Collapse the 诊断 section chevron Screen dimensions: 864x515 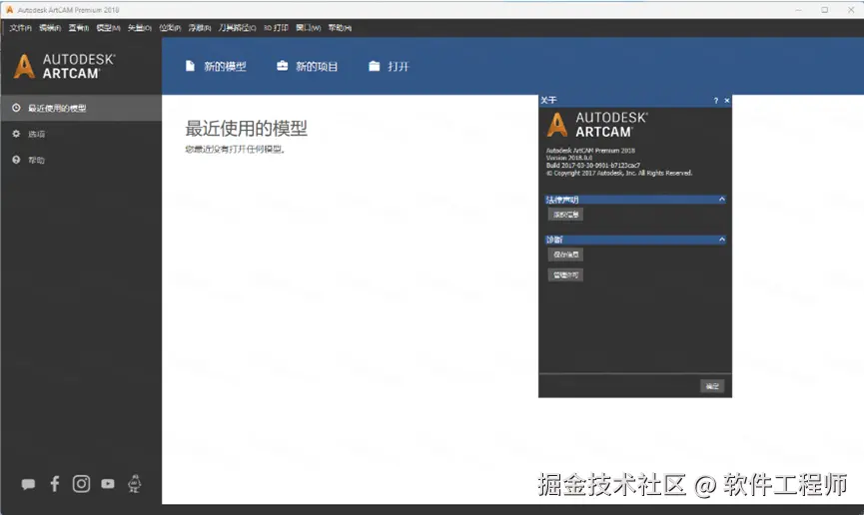click(721, 240)
